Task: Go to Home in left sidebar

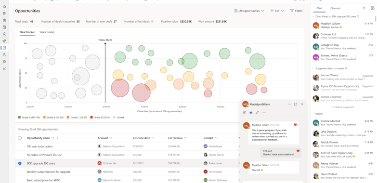Action: pos(4,6)
